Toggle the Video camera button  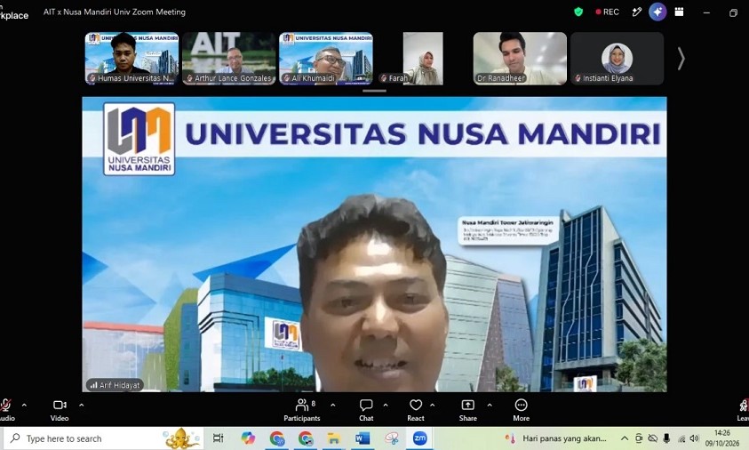pyautogui.click(x=60, y=410)
